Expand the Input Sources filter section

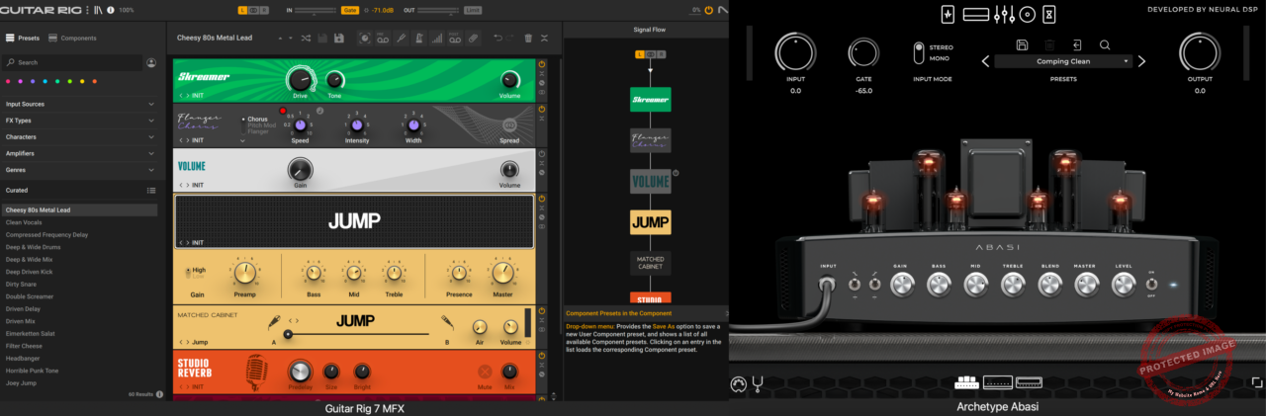(x=79, y=104)
